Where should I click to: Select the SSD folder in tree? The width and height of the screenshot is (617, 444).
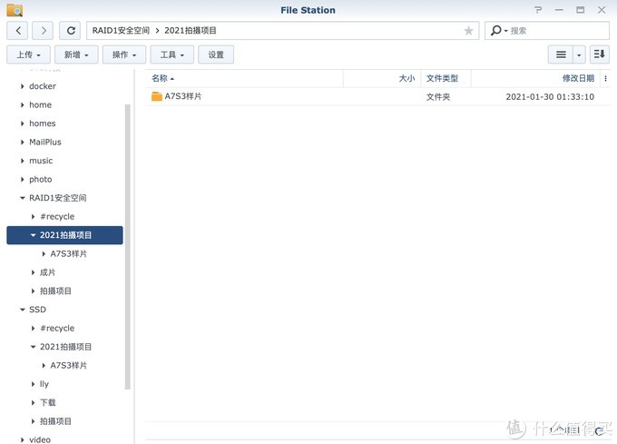click(37, 310)
